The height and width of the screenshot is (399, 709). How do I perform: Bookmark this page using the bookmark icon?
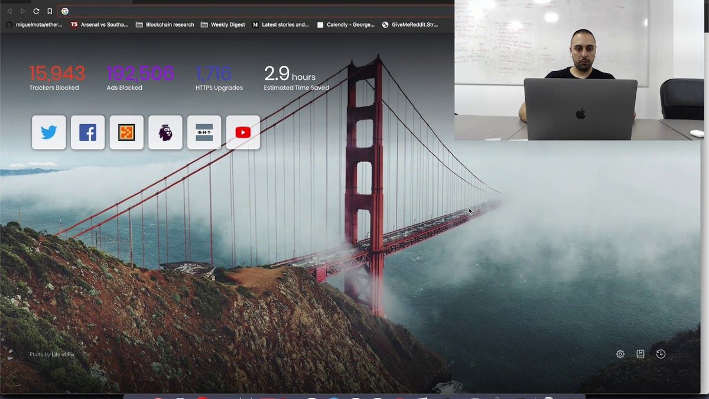[x=50, y=11]
